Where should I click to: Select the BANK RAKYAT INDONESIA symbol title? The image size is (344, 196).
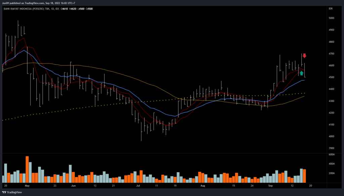pyautogui.click(x=27, y=9)
